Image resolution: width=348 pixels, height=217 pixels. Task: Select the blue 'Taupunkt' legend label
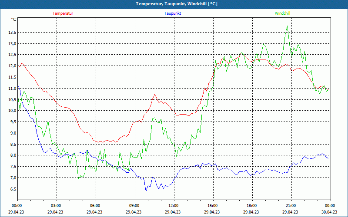coord(172,13)
